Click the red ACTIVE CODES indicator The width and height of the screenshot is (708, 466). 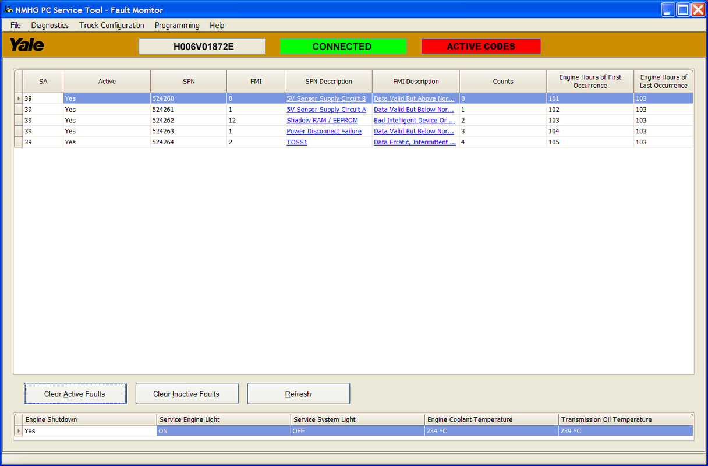pos(481,47)
